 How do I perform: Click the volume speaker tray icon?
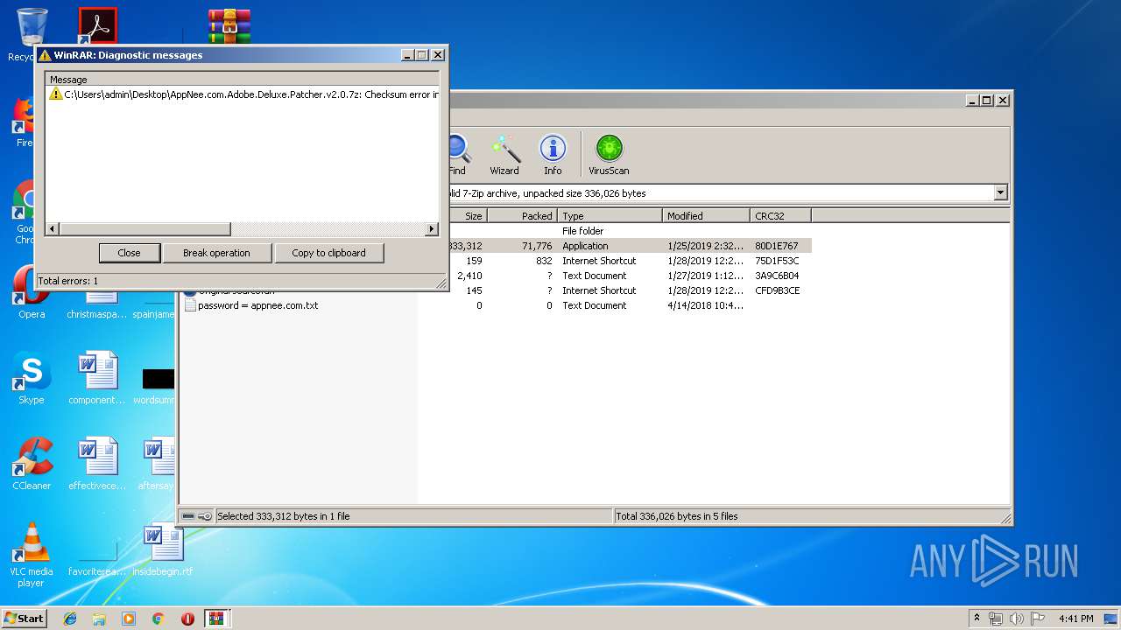pyautogui.click(x=1017, y=619)
